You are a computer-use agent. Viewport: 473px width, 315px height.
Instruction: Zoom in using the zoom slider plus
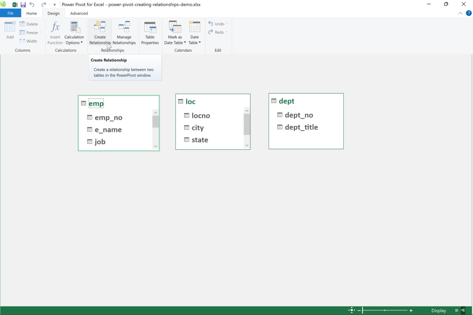pyautogui.click(x=411, y=310)
